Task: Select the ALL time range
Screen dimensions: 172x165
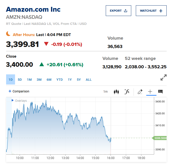Action: [89, 80]
